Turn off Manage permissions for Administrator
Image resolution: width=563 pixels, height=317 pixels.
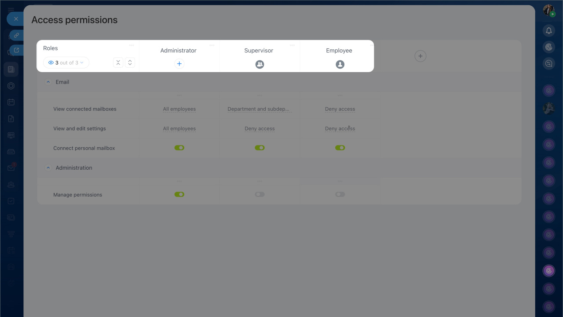pos(179,194)
